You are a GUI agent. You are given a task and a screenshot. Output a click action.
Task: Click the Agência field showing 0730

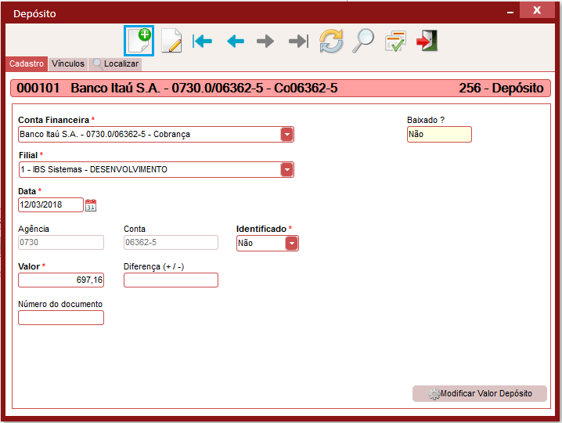tap(61, 243)
